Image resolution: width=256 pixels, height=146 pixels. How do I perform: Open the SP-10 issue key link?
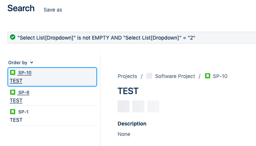pyautogui.click(x=25, y=72)
